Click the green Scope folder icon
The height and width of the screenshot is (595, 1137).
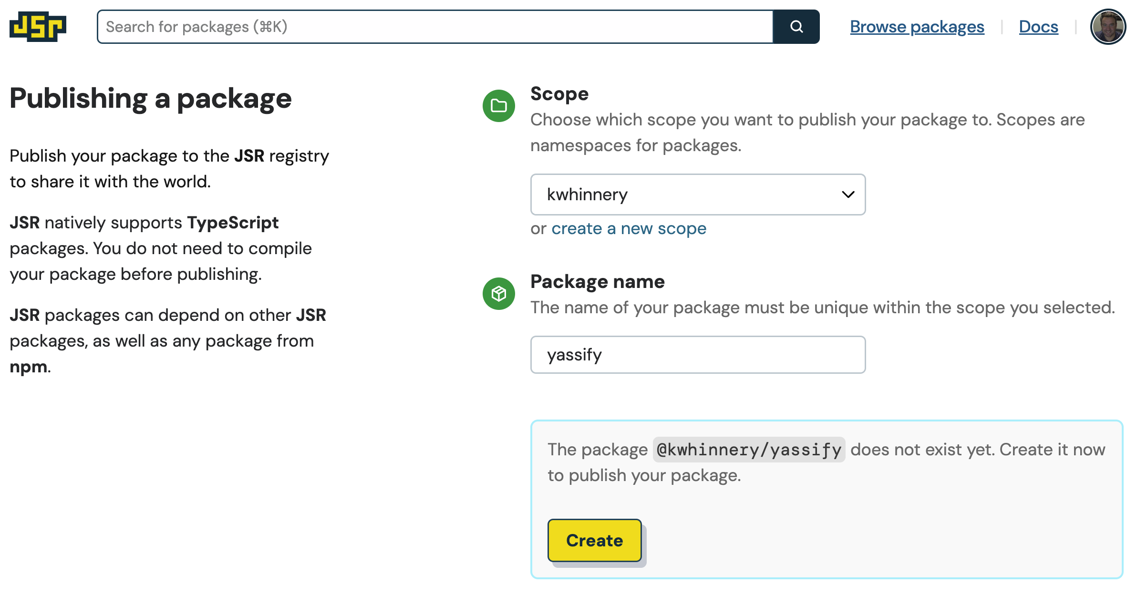pyautogui.click(x=498, y=105)
